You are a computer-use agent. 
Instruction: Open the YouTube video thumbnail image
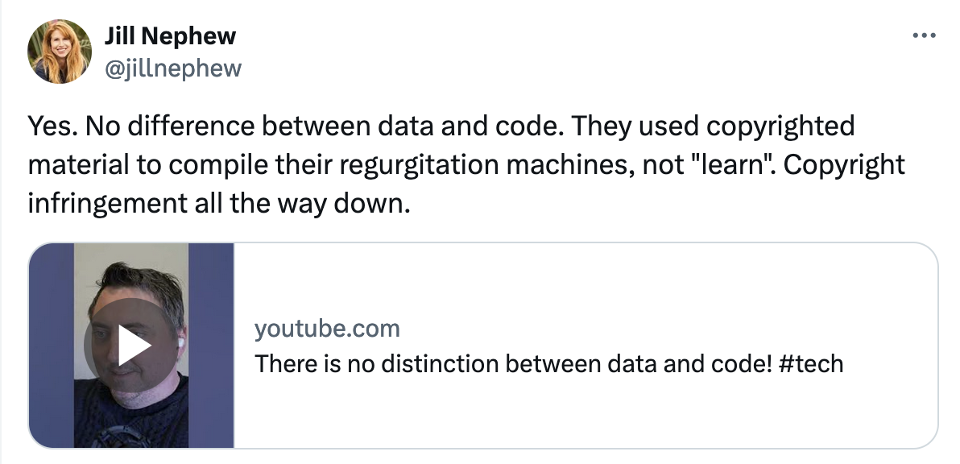(x=131, y=346)
